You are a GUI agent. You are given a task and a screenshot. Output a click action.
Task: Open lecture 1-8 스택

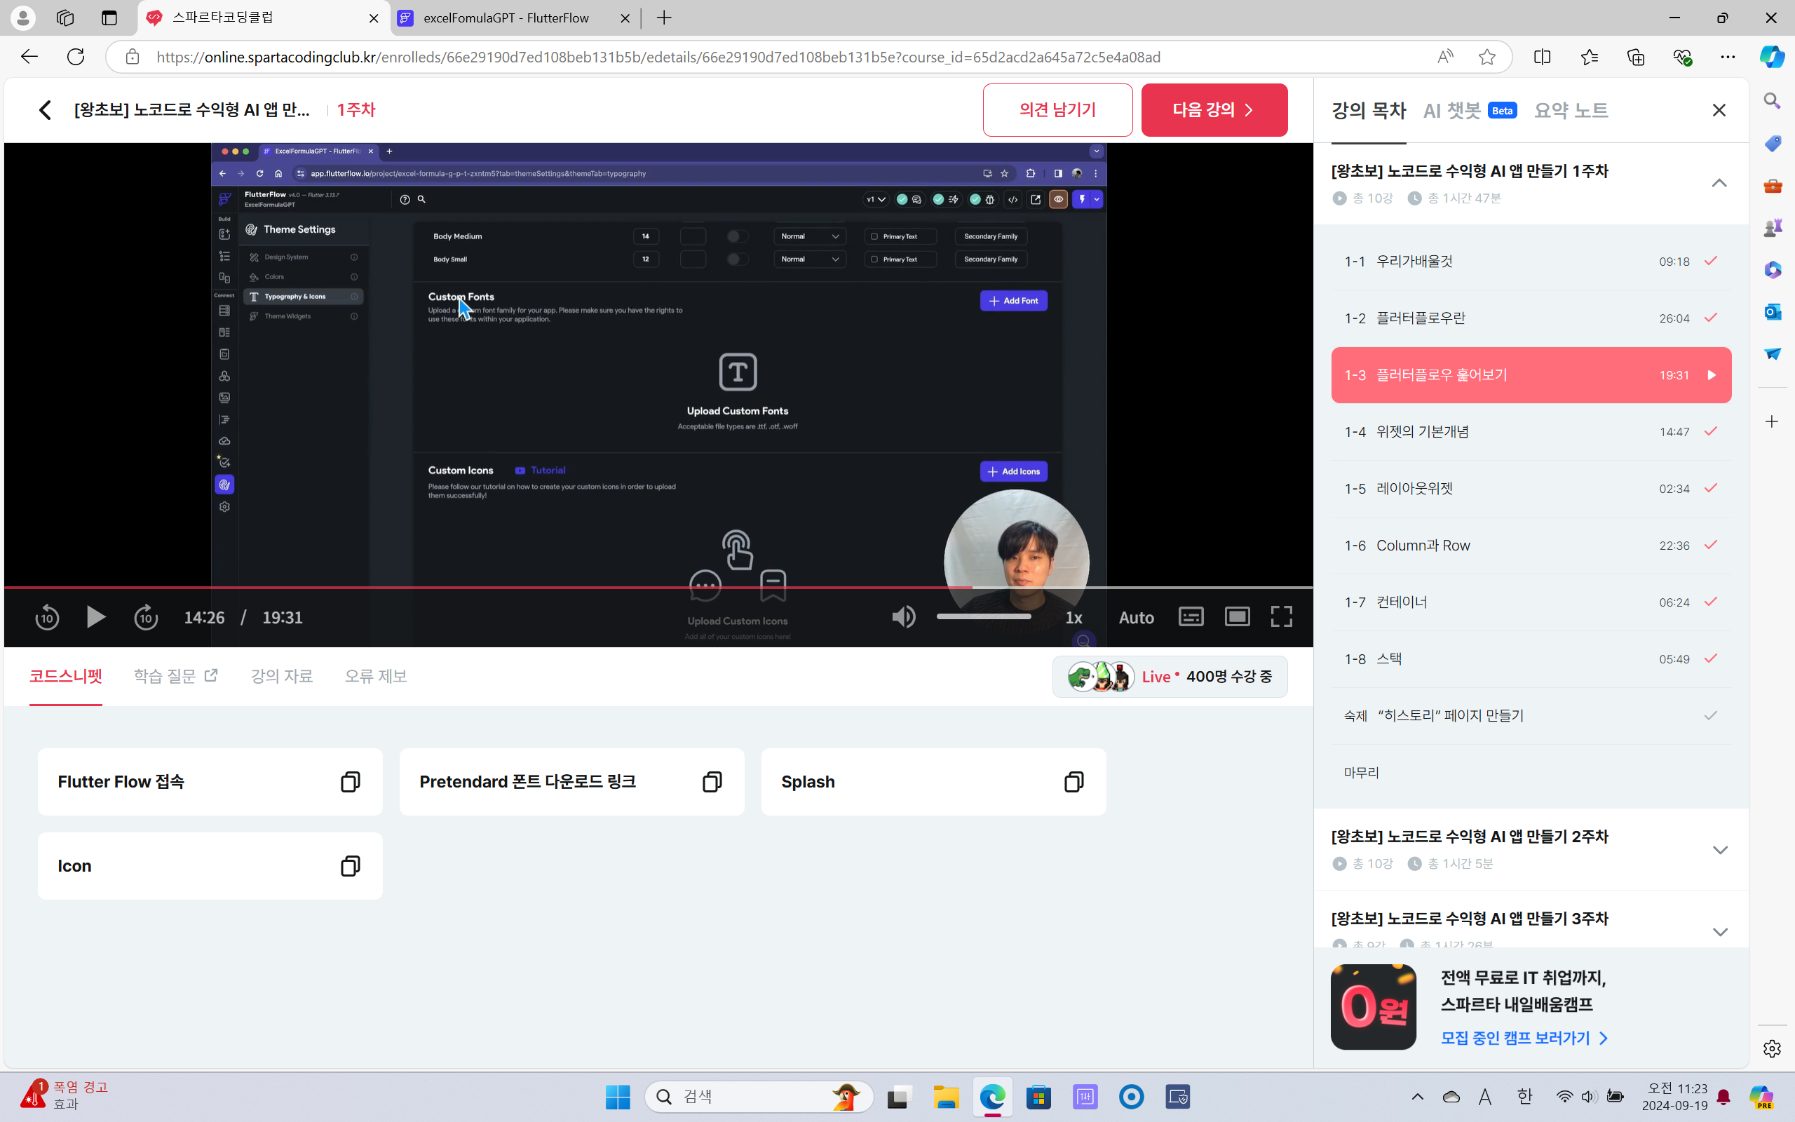click(1531, 658)
